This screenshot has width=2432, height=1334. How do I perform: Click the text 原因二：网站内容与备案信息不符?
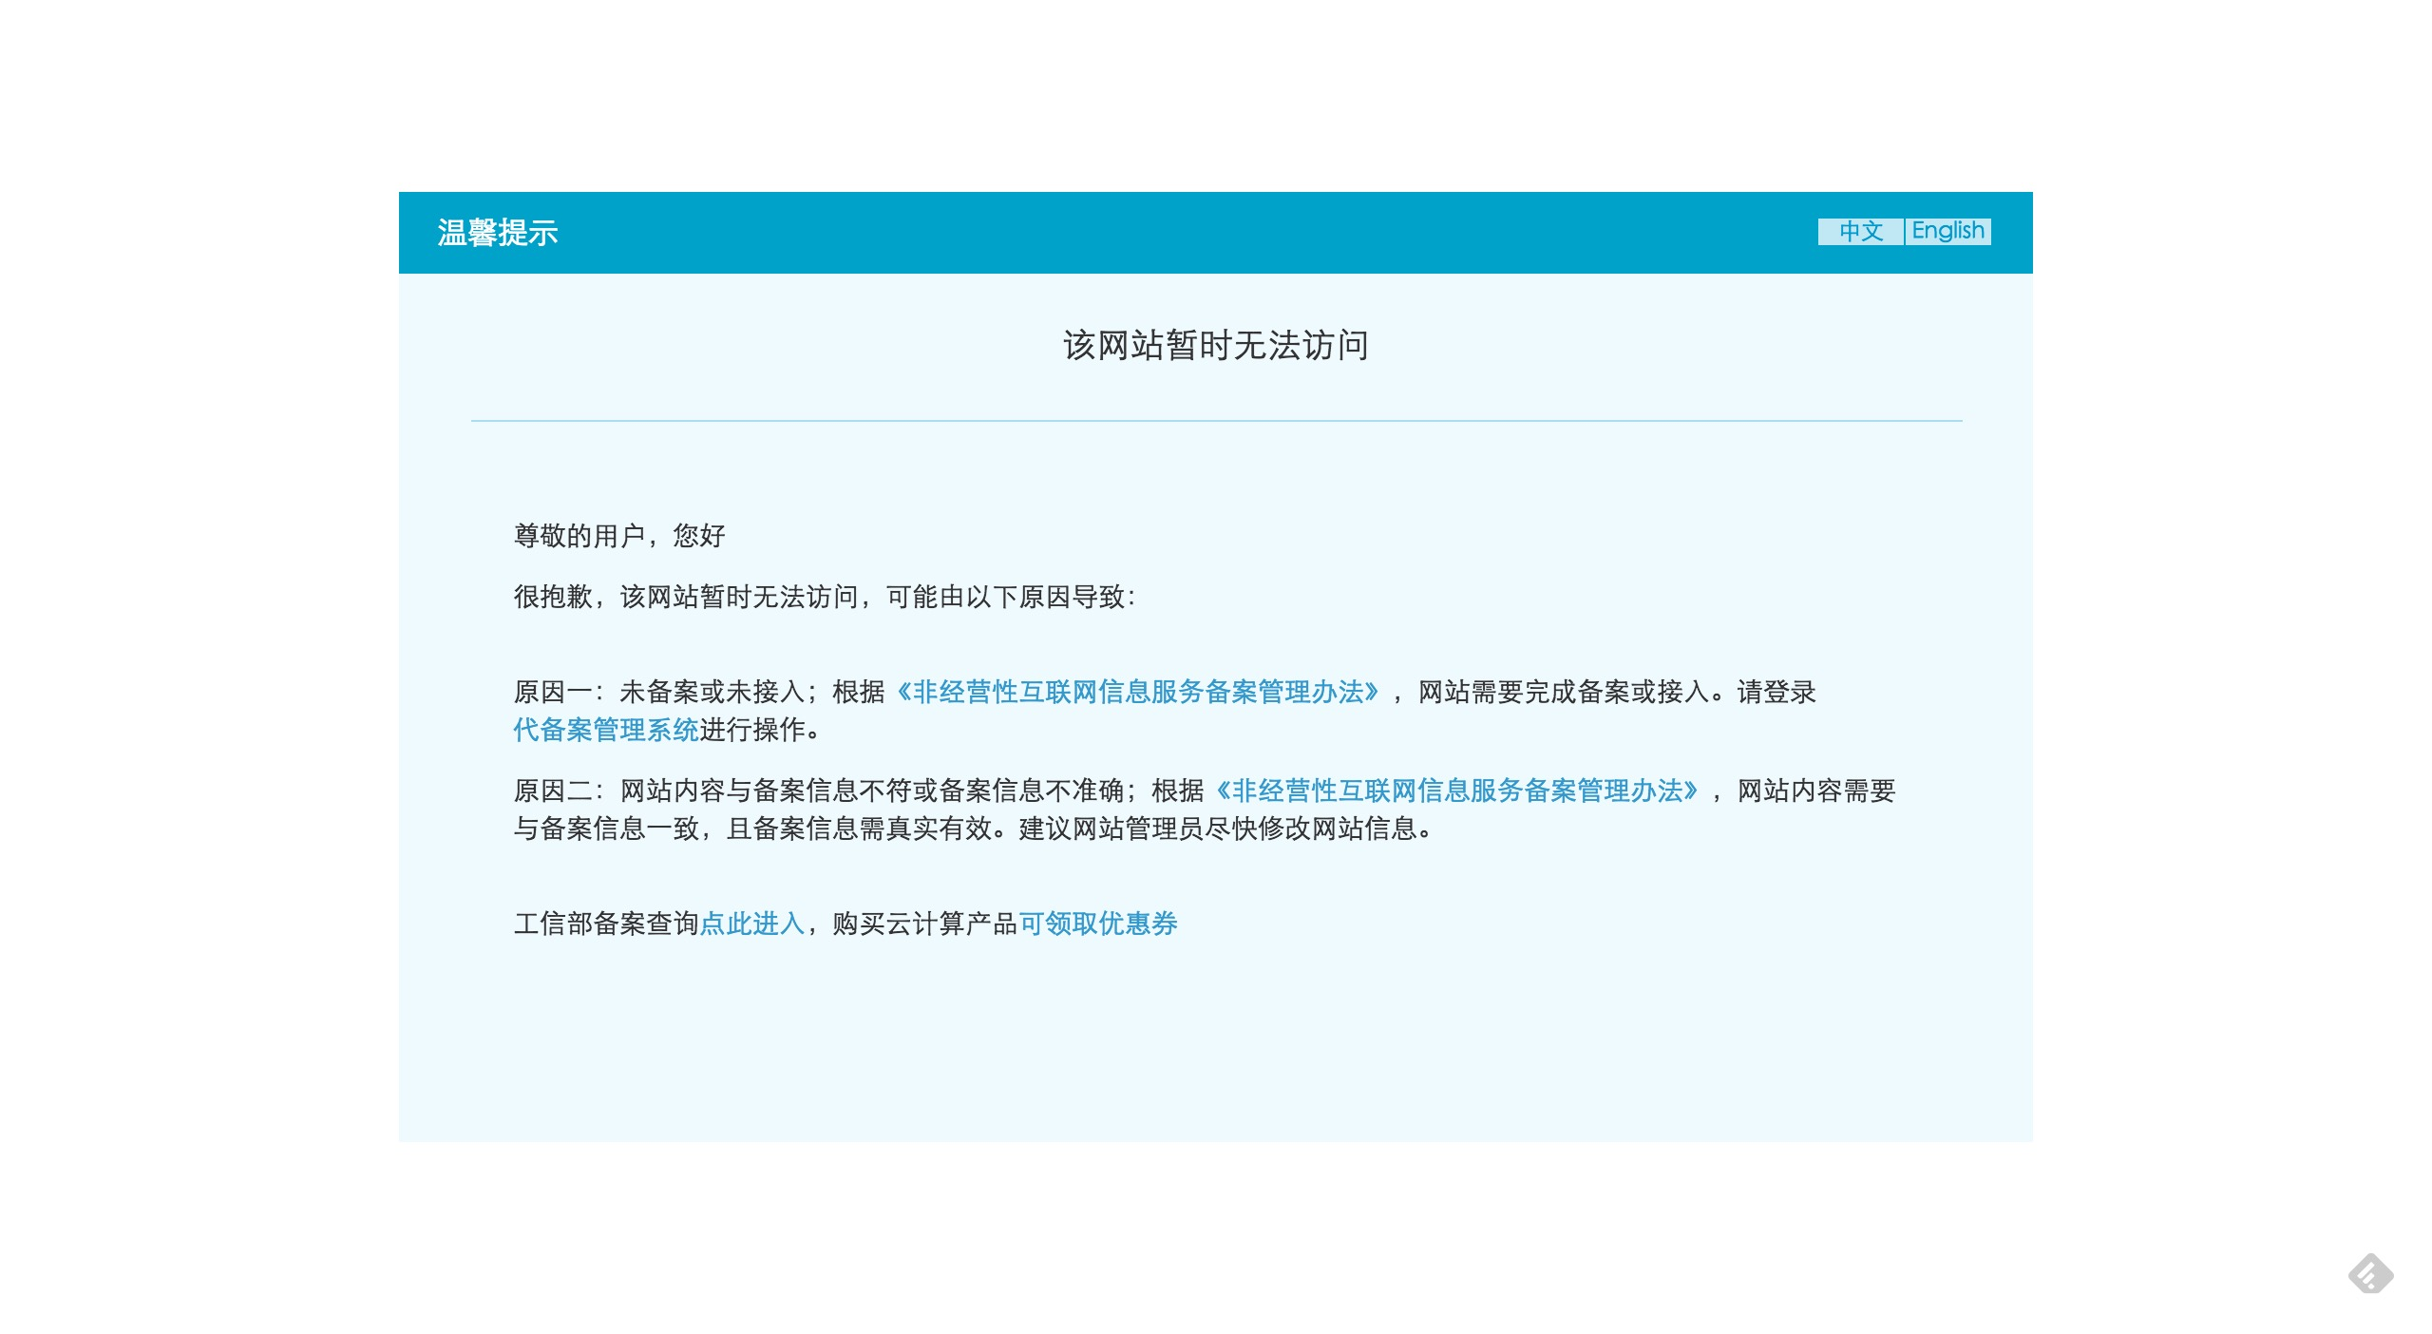pos(712,791)
